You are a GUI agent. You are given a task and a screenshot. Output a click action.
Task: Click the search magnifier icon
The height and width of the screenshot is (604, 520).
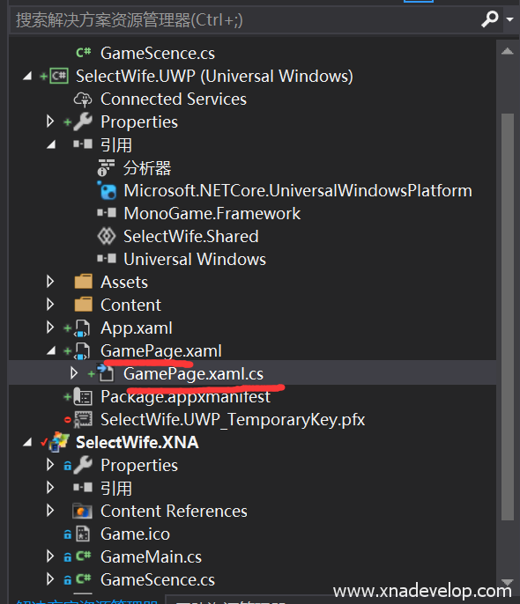tap(489, 18)
